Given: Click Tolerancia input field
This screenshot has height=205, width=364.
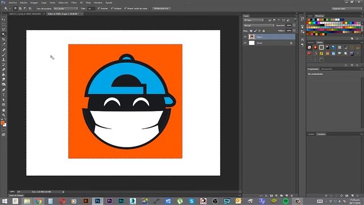Looking at the screenshot, I should click(92, 9).
